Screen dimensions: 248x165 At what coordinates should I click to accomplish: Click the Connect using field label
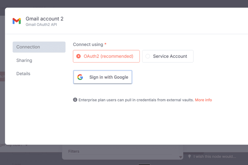[x=88, y=45]
